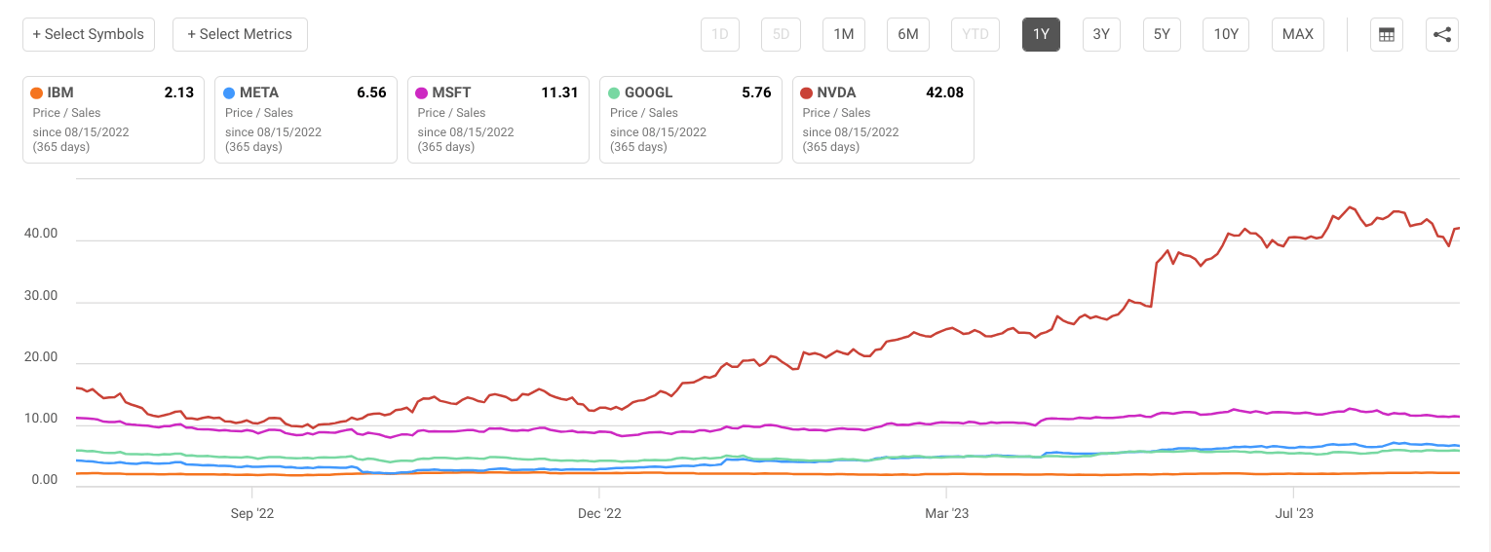Select the 5D time range
Screen dimensions: 1491x552
781,34
